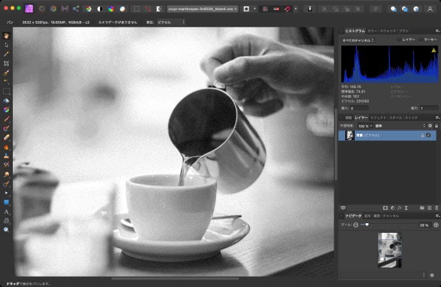Image resolution: width=441 pixels, height=287 pixels.
Task: Click the Navigator zoom slider
Action: click(367, 225)
